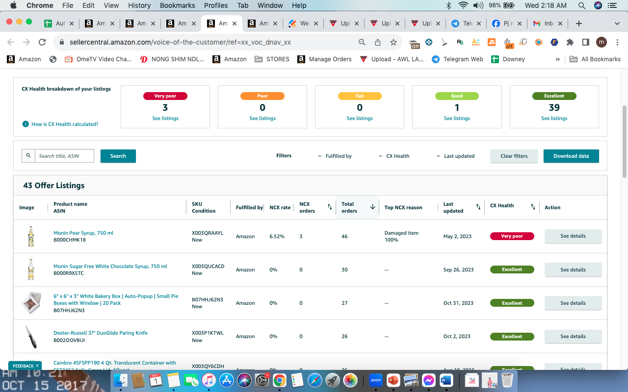The image size is (628, 392).
Task: Open the FEEDBACK tab at the page corner
Action: pos(25,366)
